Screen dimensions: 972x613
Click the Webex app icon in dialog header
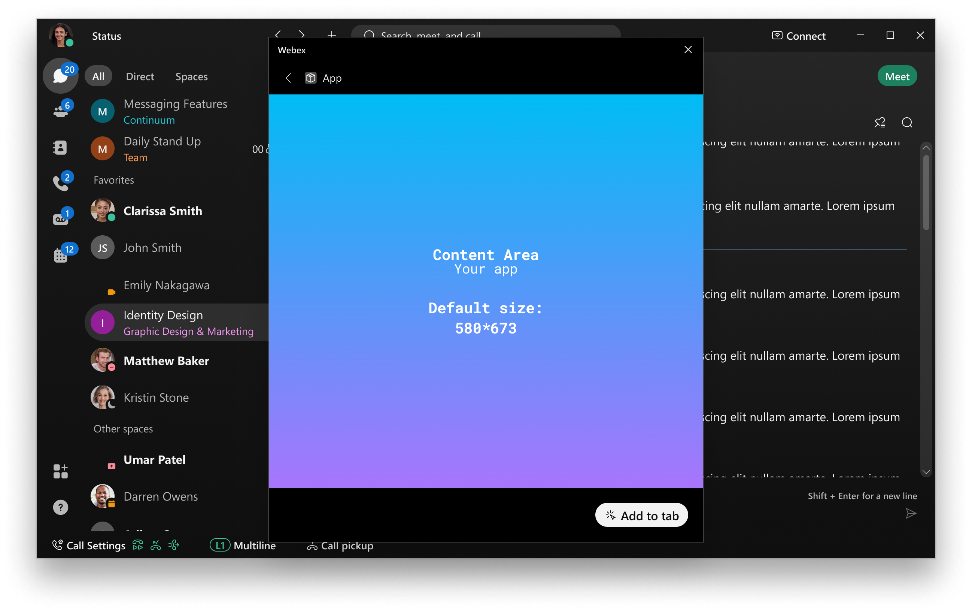(x=310, y=78)
